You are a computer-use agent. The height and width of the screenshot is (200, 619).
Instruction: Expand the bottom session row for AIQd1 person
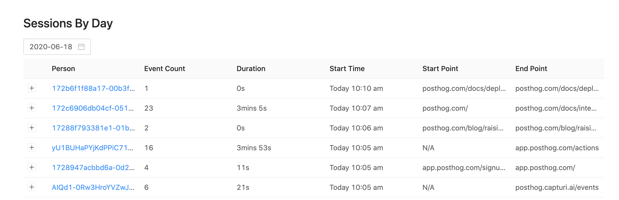pos(32,187)
